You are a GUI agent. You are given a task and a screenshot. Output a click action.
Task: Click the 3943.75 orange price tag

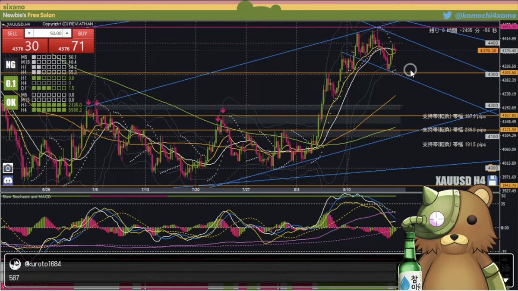(509, 185)
